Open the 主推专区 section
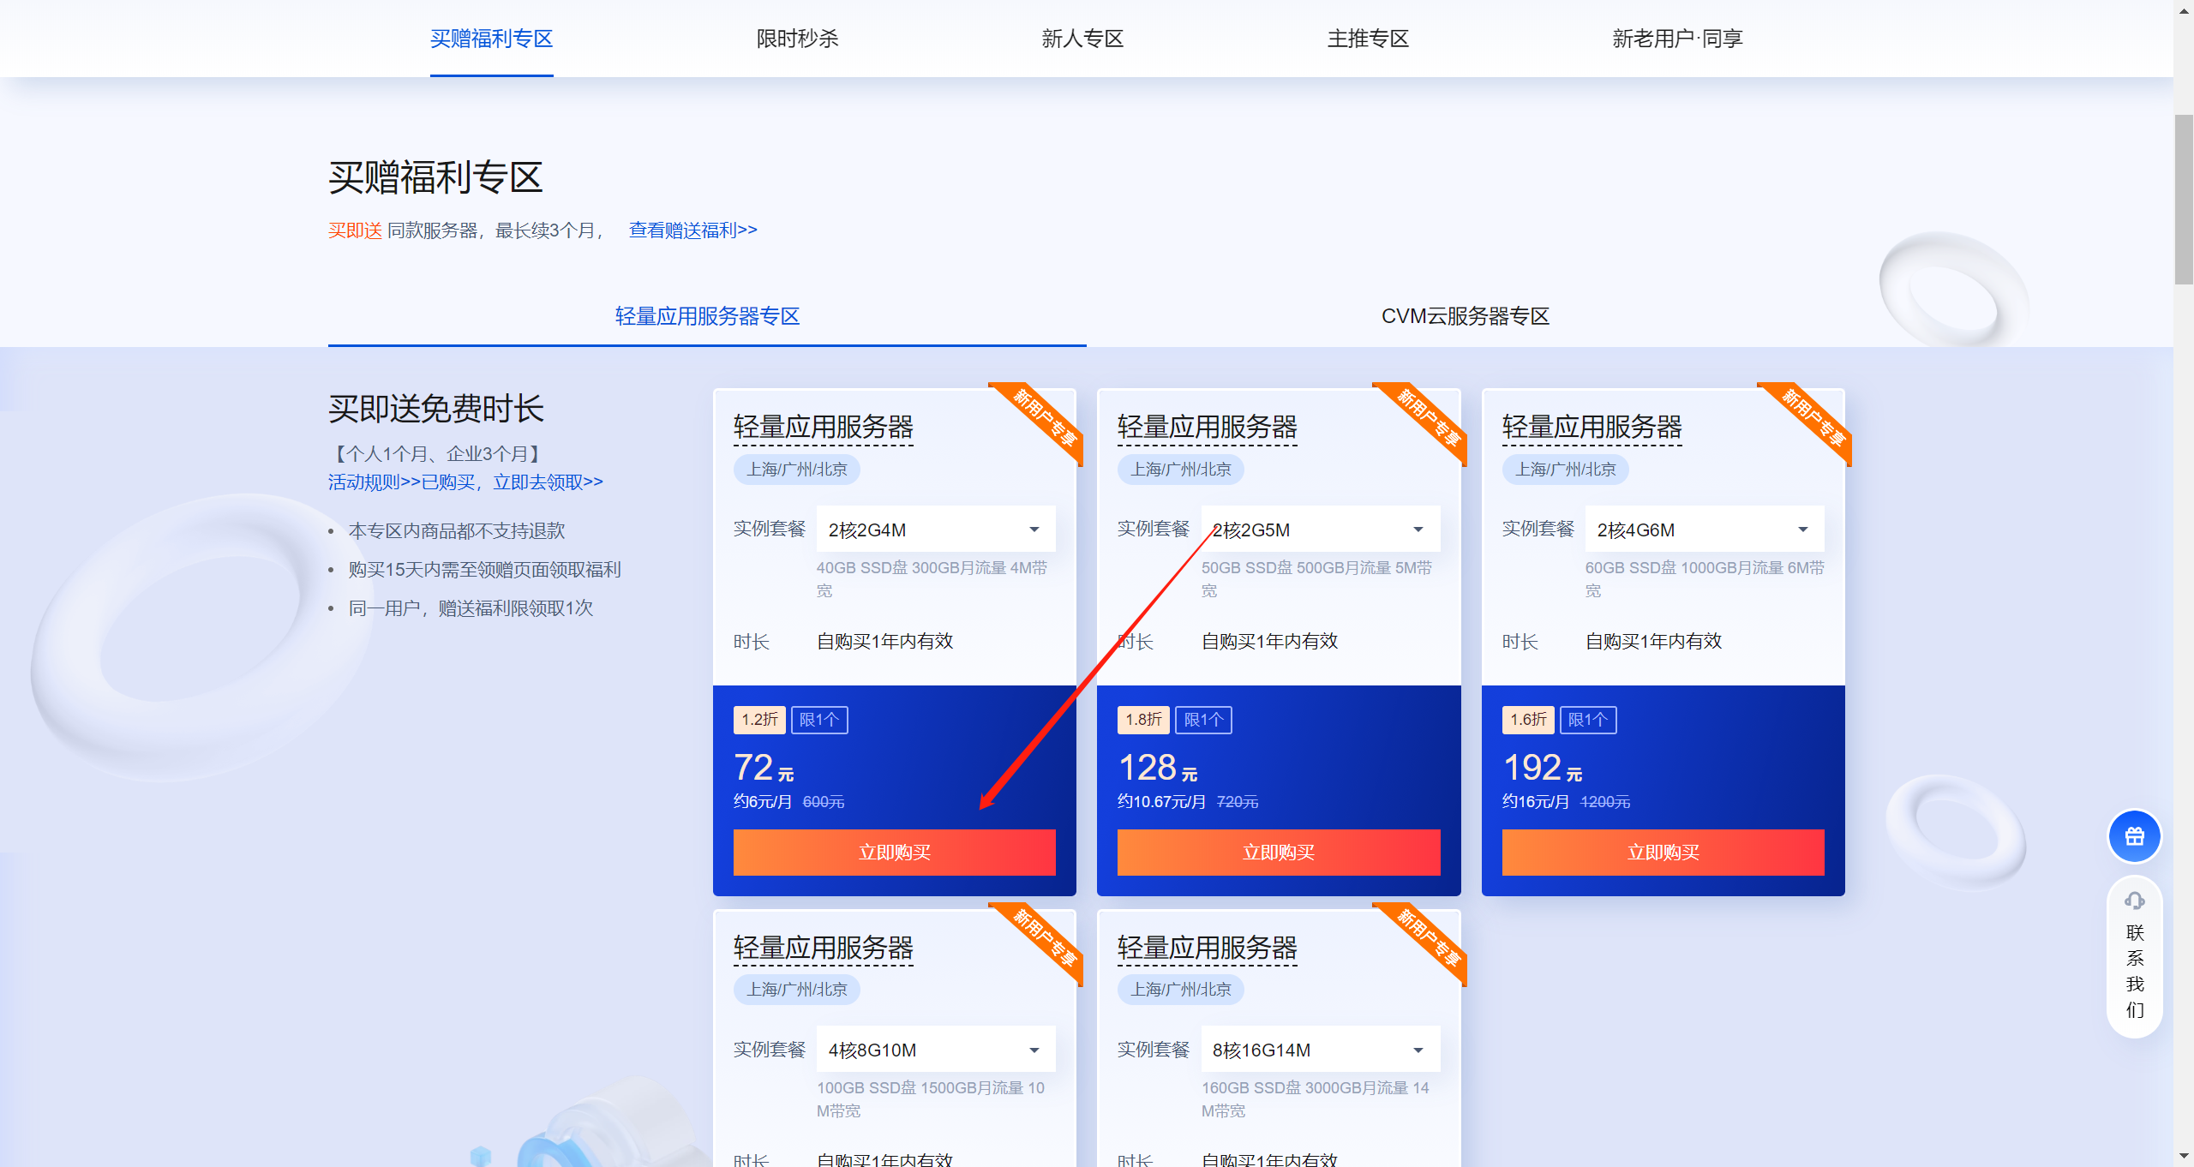The image size is (2194, 1167). coord(1367,39)
